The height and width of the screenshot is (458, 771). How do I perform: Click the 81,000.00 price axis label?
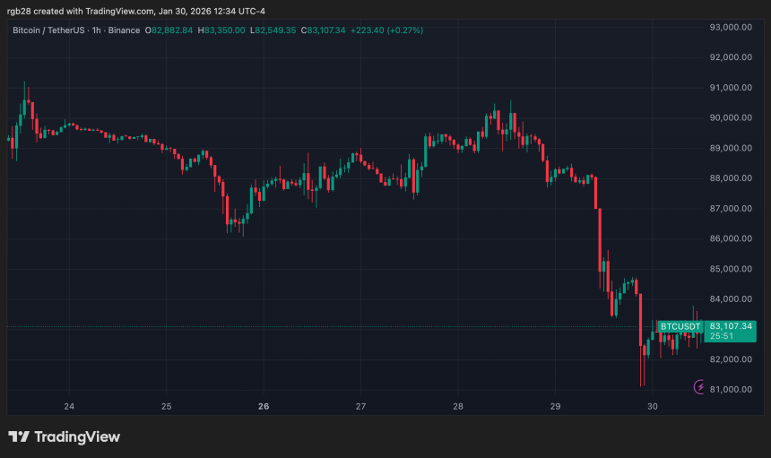click(x=731, y=390)
